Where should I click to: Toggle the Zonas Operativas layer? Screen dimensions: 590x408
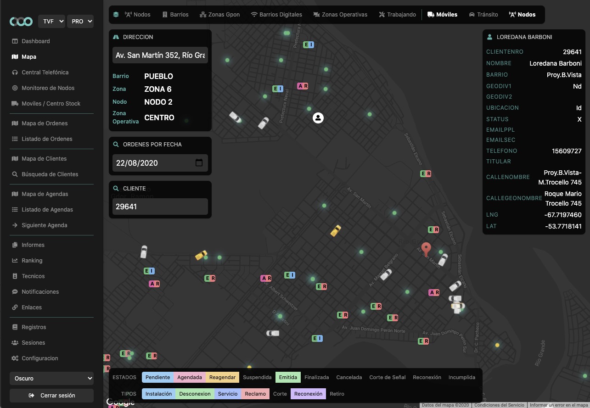[x=340, y=15]
